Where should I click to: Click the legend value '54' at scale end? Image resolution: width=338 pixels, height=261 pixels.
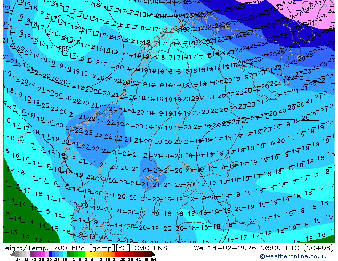pyautogui.click(x=154, y=260)
